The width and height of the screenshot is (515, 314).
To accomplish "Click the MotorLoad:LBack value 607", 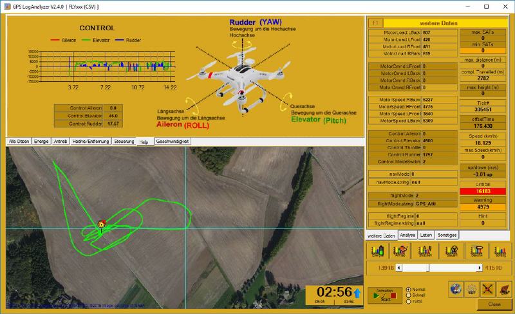I will pyautogui.click(x=439, y=33).
